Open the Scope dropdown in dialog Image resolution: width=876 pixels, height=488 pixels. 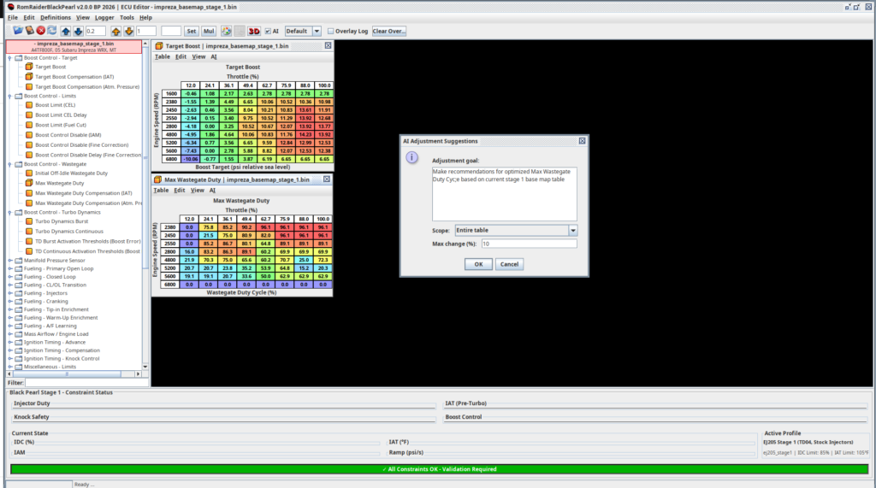click(572, 231)
